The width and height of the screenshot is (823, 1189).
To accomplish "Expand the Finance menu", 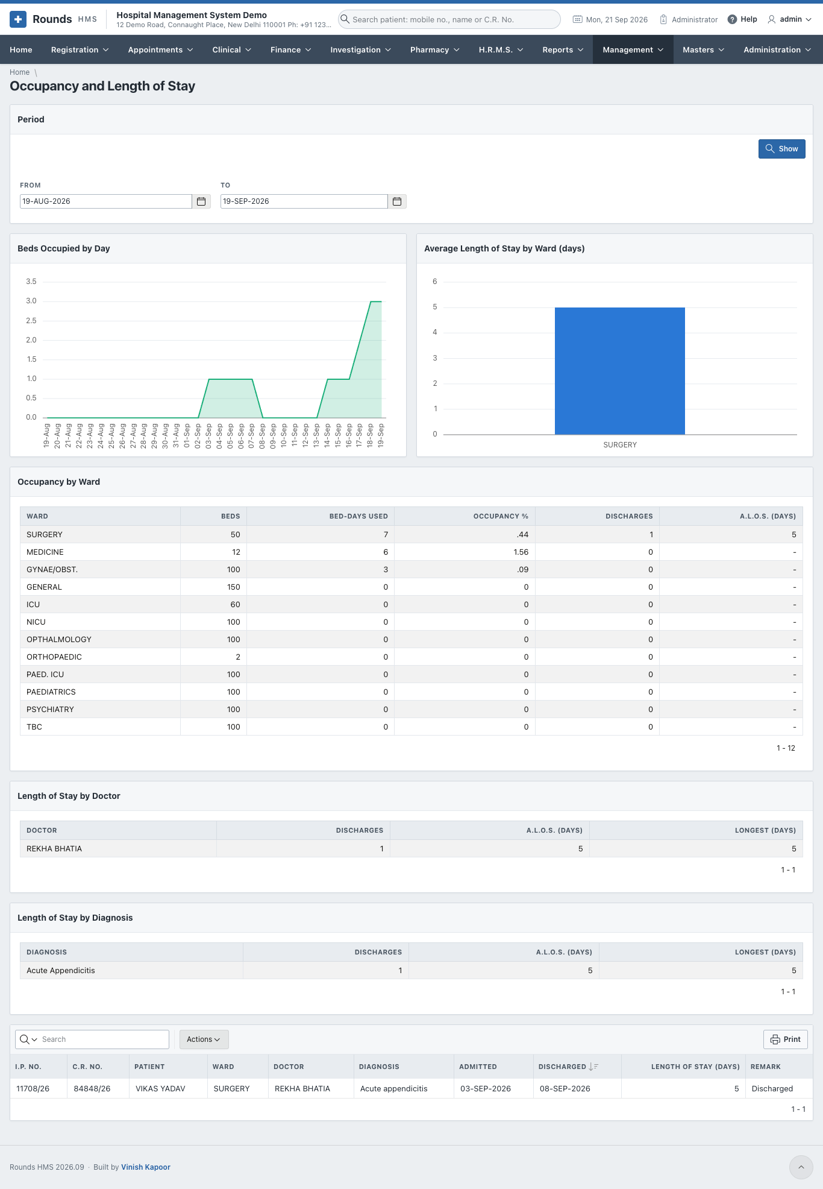I will (290, 49).
